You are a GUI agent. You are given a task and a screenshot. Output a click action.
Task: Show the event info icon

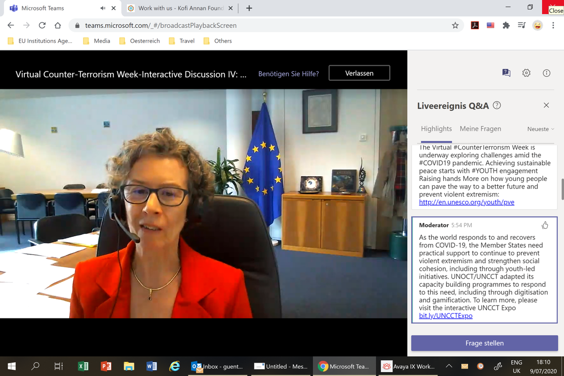[x=546, y=73]
